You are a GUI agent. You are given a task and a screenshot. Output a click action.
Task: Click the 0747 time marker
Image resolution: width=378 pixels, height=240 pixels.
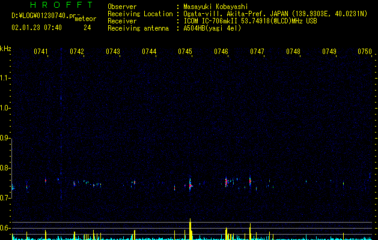pos(257,52)
